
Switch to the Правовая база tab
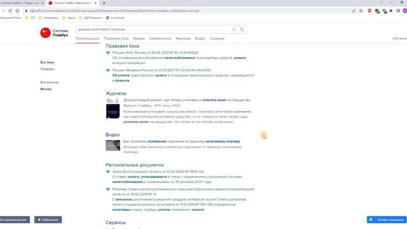pos(116,38)
